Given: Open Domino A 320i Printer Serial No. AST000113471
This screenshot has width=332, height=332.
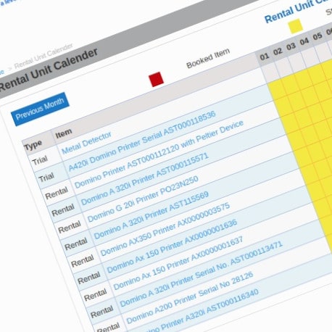Looking at the screenshot, I should [x=201, y=273].
